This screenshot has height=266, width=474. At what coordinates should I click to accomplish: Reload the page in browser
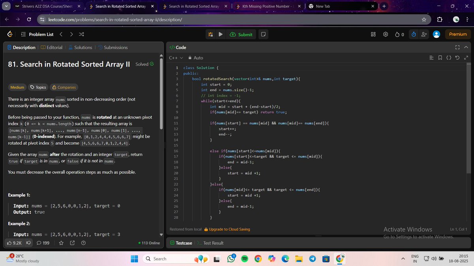point(29,19)
